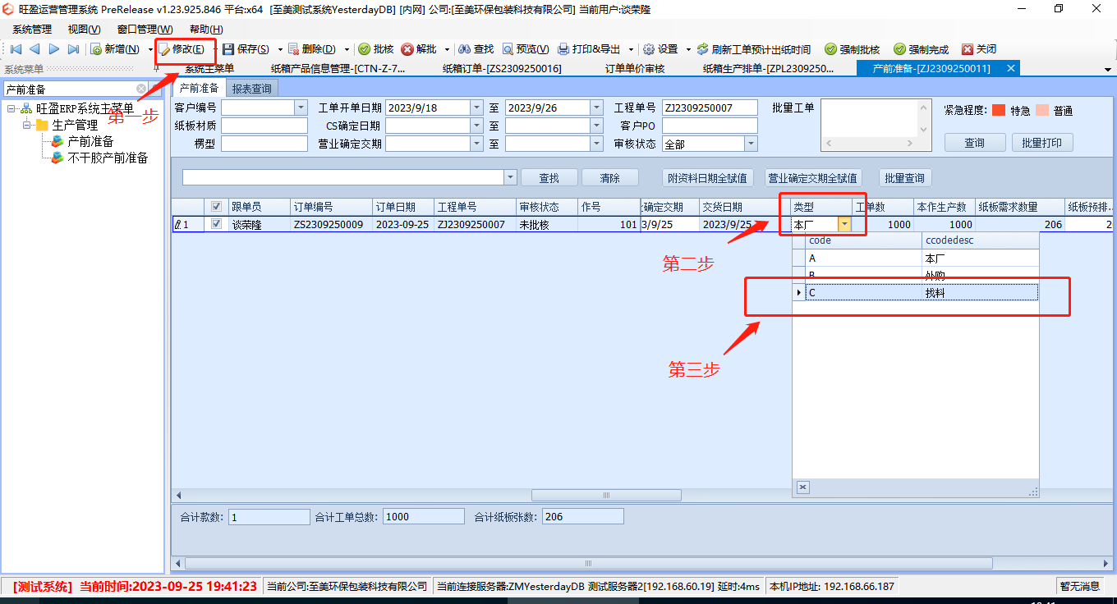Open the search filter combo dropdown arrow
Viewport: 1117px width, 604px height.
coord(511,177)
